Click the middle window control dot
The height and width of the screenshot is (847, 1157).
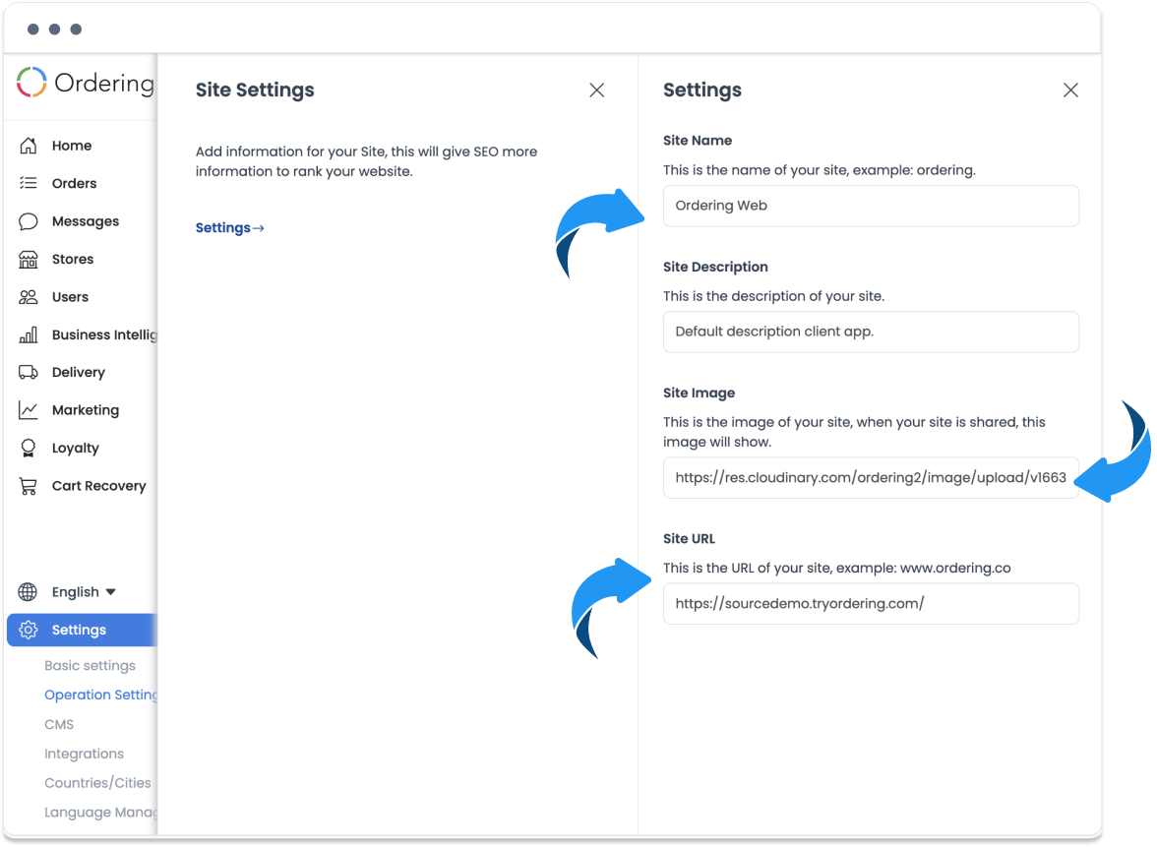coord(55,30)
